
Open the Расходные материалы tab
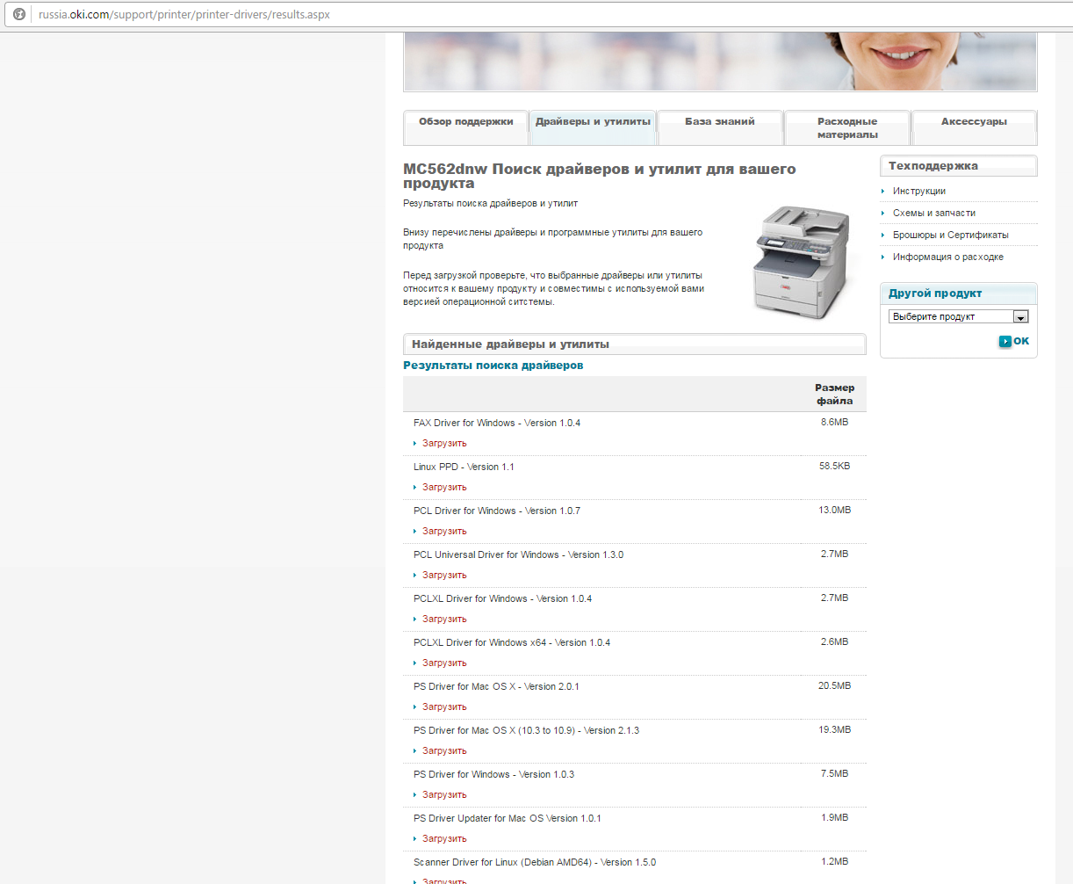(x=847, y=127)
